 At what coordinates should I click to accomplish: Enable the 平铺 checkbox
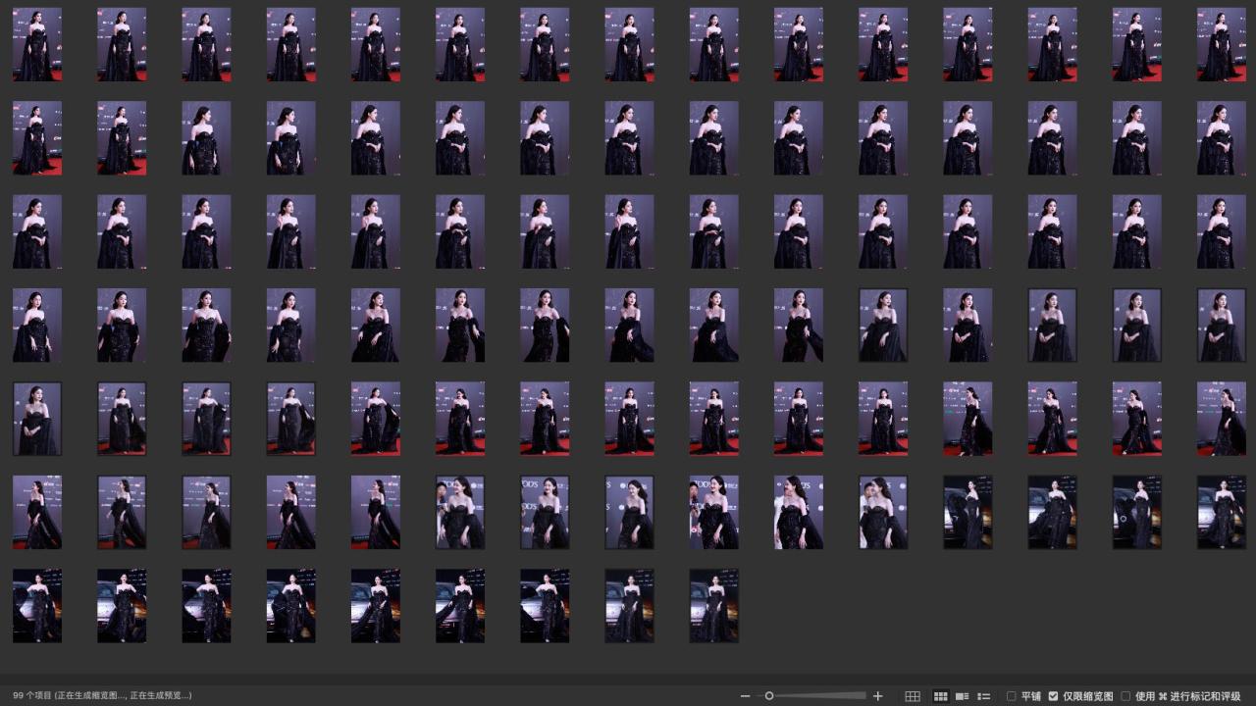coord(1012,696)
